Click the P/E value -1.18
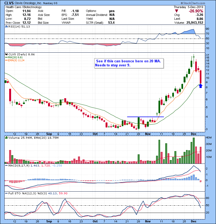The image size is (216, 224). coord(75,11)
